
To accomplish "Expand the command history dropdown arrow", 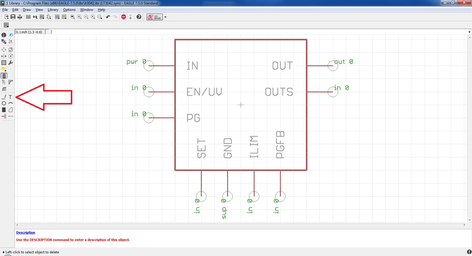I will (x=469, y=32).
